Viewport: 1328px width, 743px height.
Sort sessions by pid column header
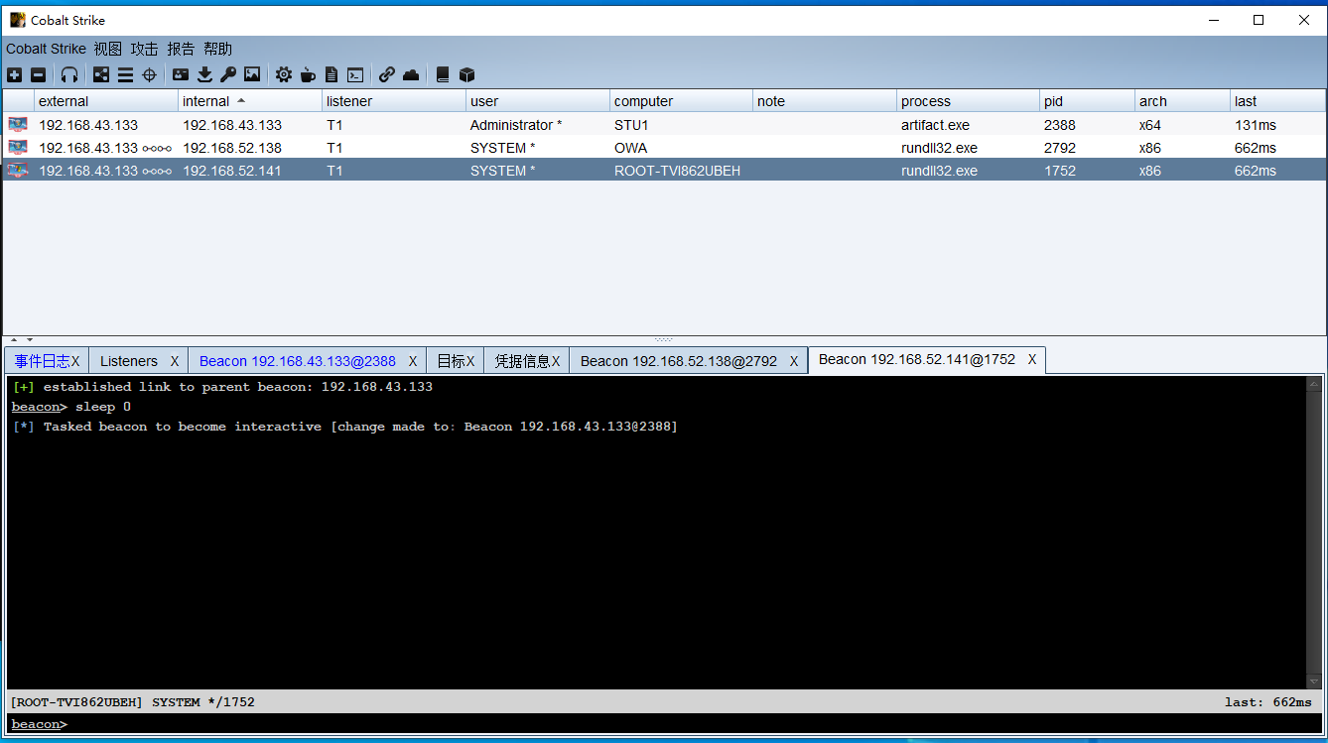tap(1088, 101)
